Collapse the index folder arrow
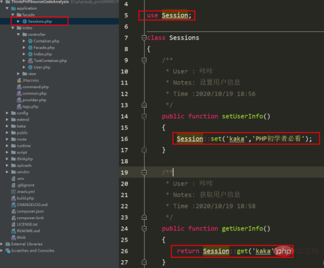Screen dimensions: 324x268 pyautogui.click(x=13, y=28)
